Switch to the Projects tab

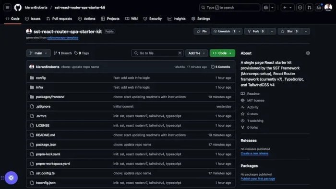click(110, 19)
